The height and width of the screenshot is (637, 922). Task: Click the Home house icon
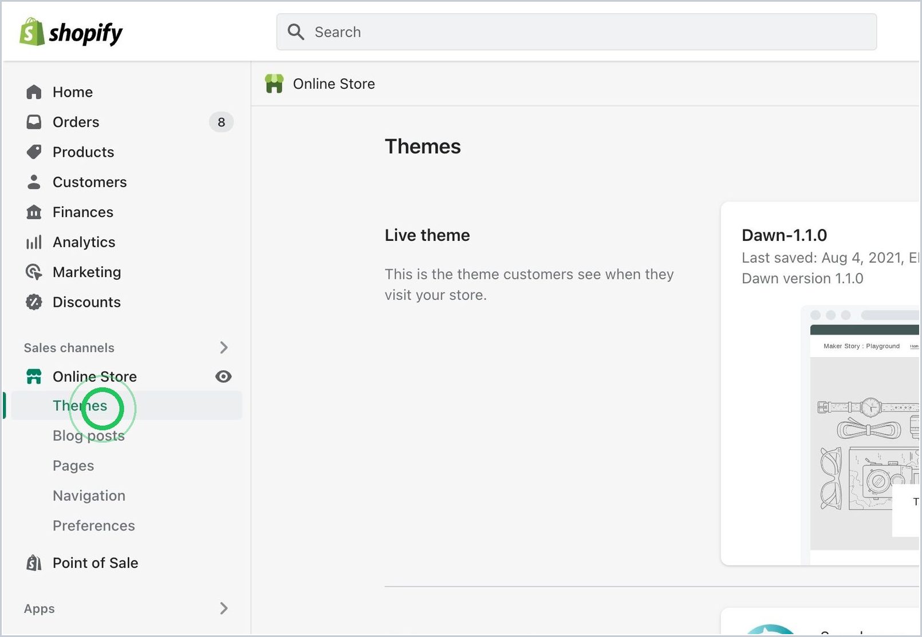(34, 92)
